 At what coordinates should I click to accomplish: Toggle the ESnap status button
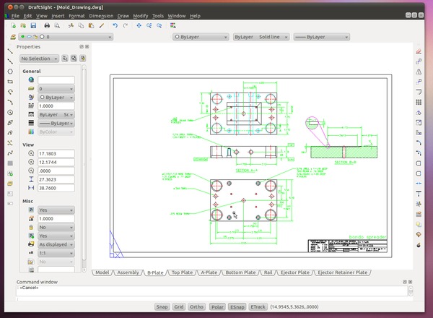tap(237, 307)
